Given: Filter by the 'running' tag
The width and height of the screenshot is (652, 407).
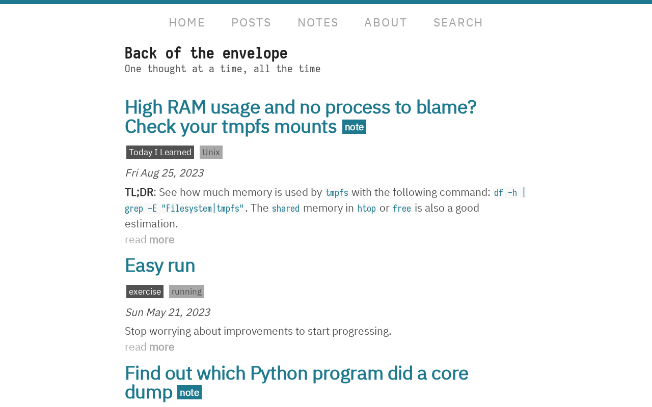Looking at the screenshot, I should (x=186, y=292).
